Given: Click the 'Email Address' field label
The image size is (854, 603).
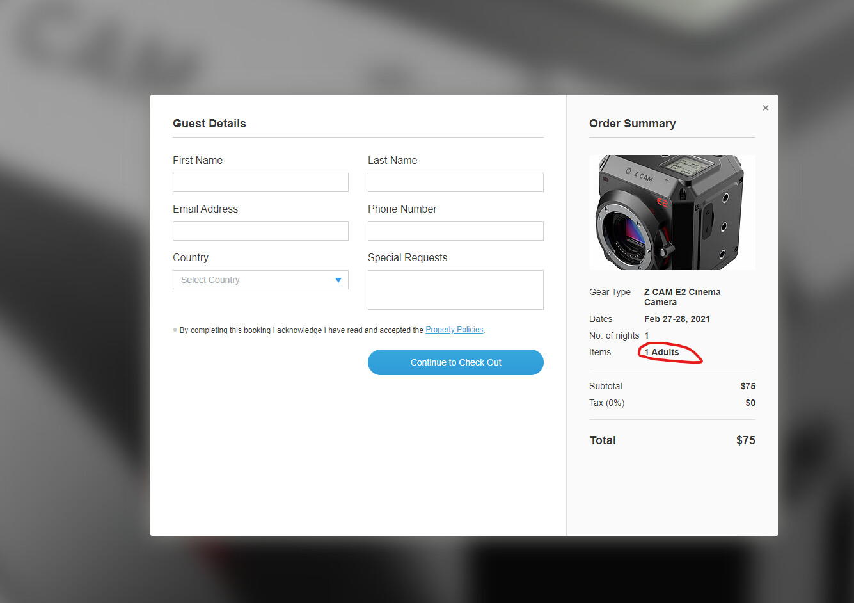Looking at the screenshot, I should point(205,209).
